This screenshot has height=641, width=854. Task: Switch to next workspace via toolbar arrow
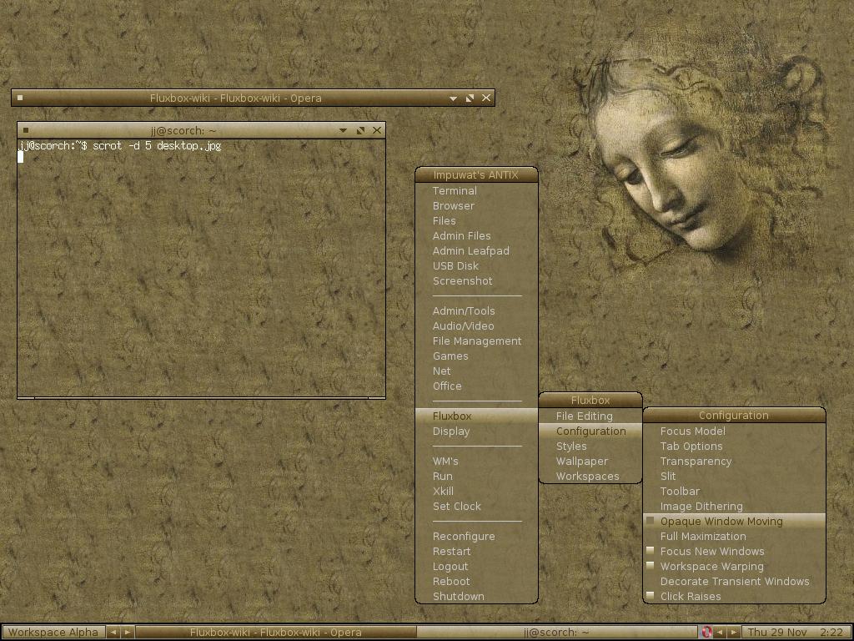(128, 633)
